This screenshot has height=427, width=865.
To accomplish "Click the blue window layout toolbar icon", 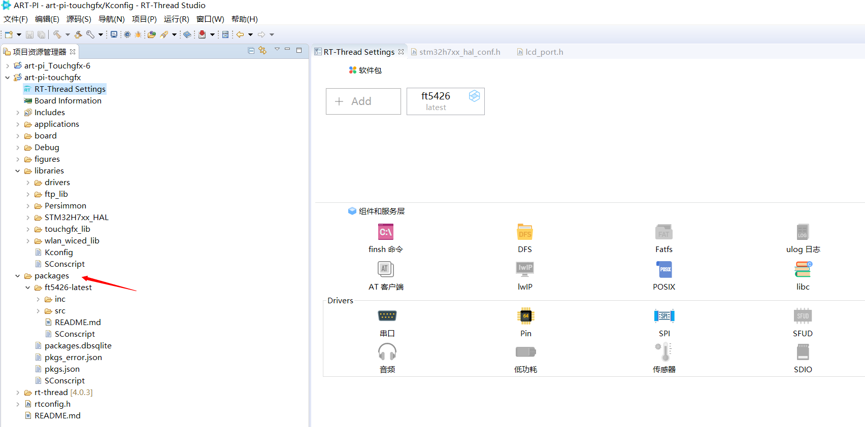I will click(x=225, y=34).
